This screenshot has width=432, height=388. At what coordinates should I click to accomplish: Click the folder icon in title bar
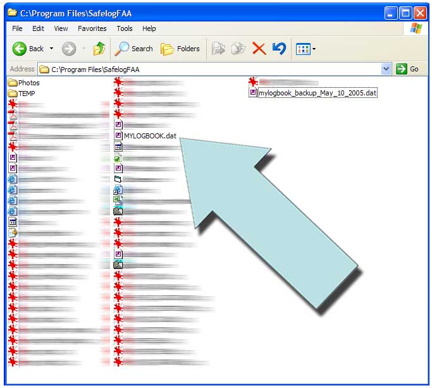(12, 13)
